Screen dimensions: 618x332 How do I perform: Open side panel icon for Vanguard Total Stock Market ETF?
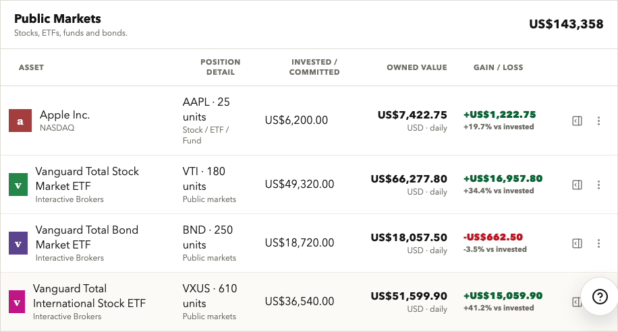click(x=577, y=185)
